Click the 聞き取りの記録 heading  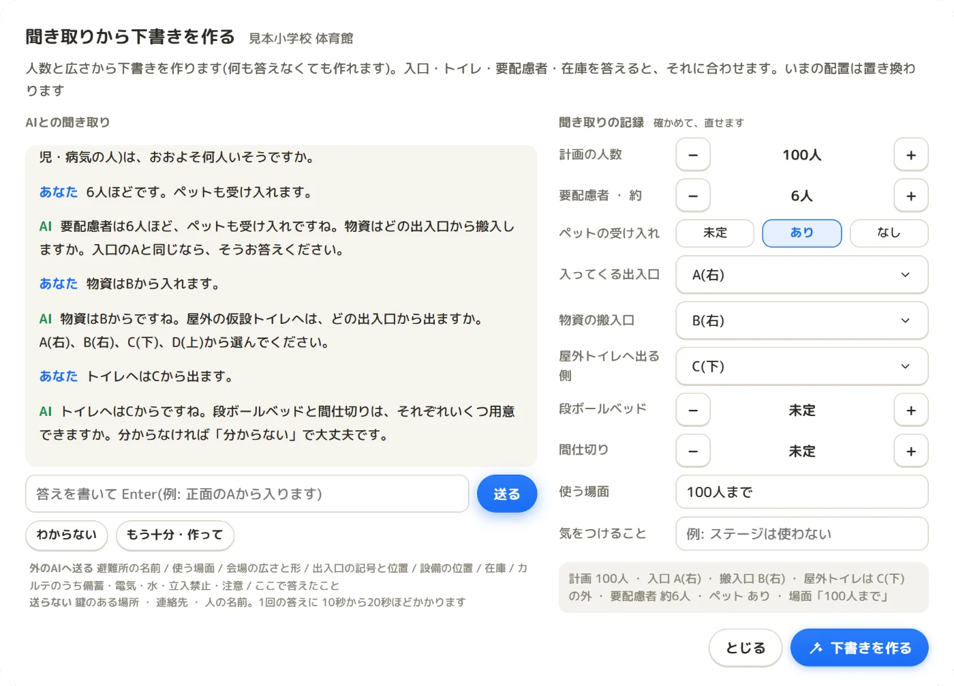tap(601, 123)
